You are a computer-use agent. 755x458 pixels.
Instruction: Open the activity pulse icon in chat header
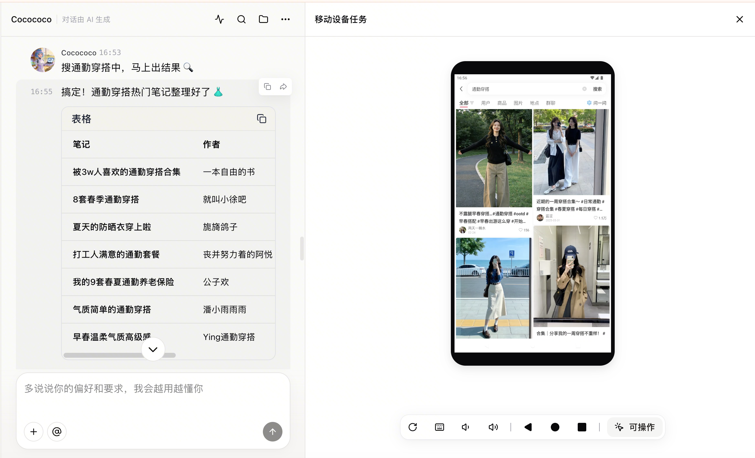point(219,19)
